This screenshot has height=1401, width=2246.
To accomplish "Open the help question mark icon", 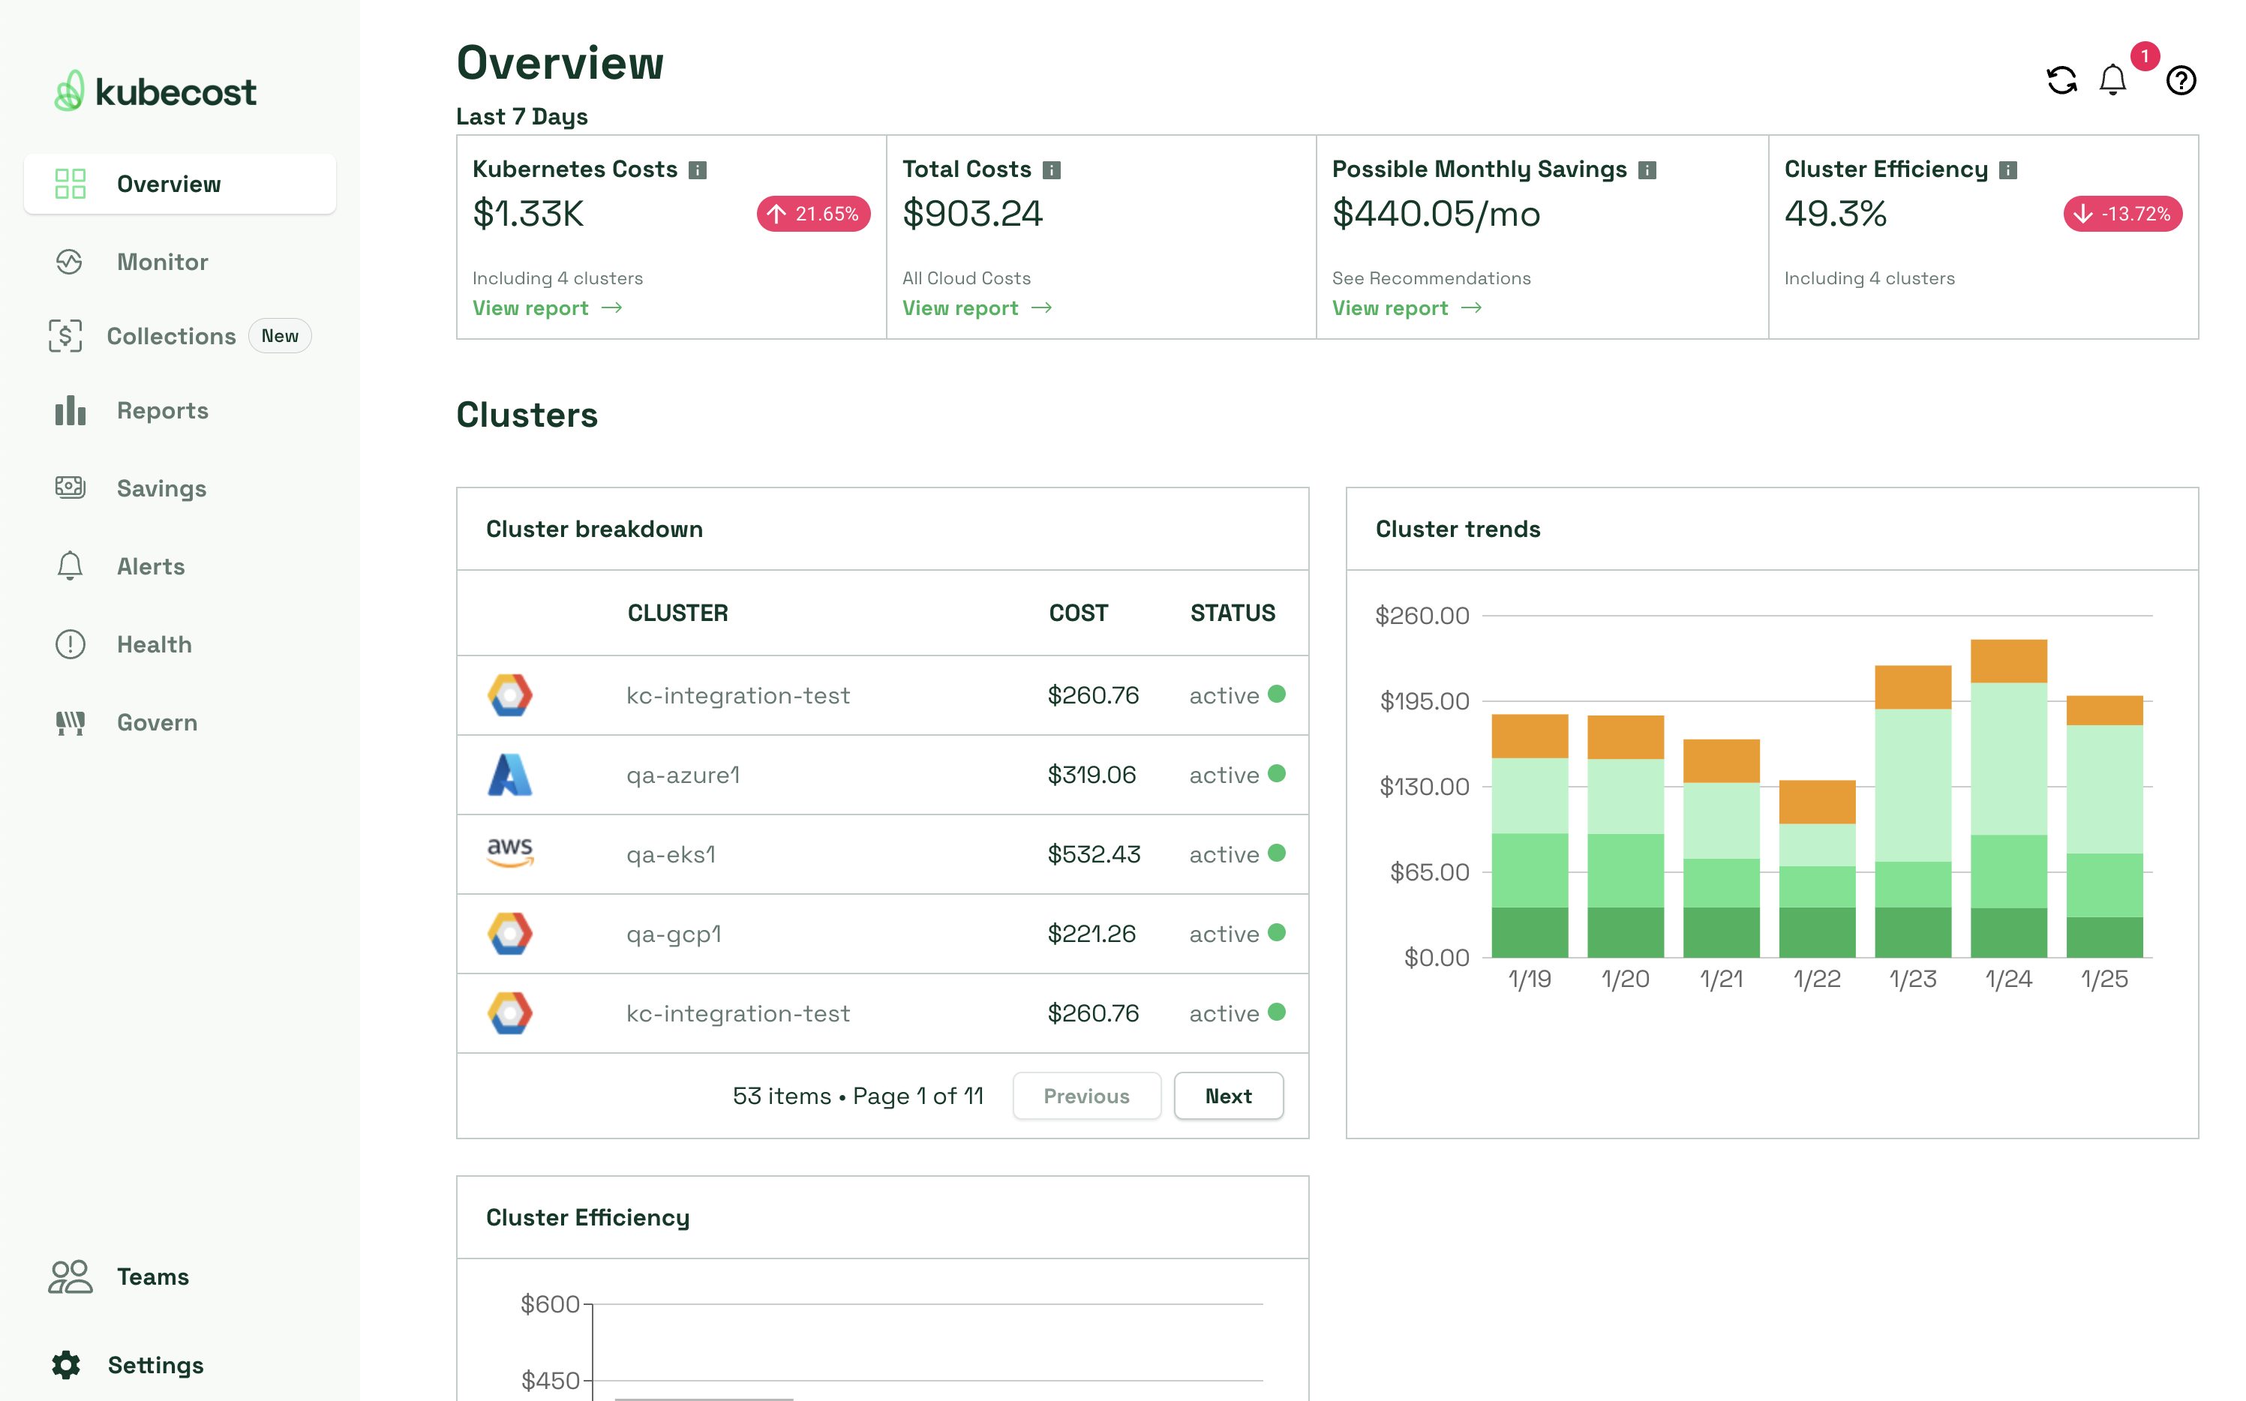I will pos(2181,80).
